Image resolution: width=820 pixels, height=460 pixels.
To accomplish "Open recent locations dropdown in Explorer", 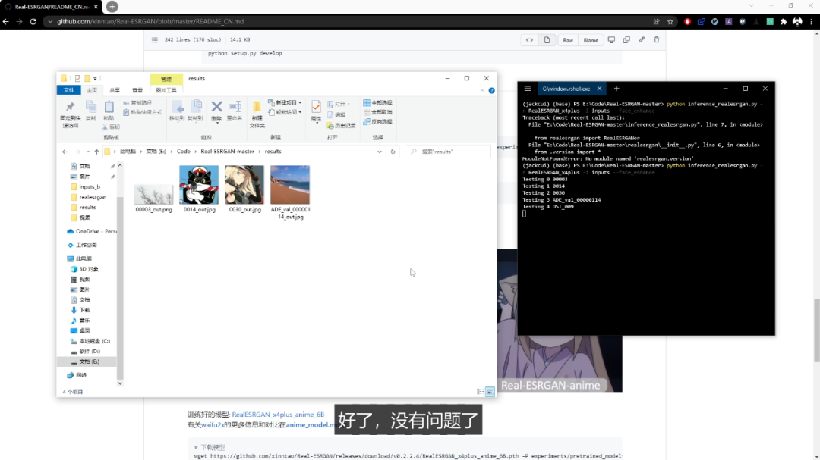I will click(x=87, y=152).
